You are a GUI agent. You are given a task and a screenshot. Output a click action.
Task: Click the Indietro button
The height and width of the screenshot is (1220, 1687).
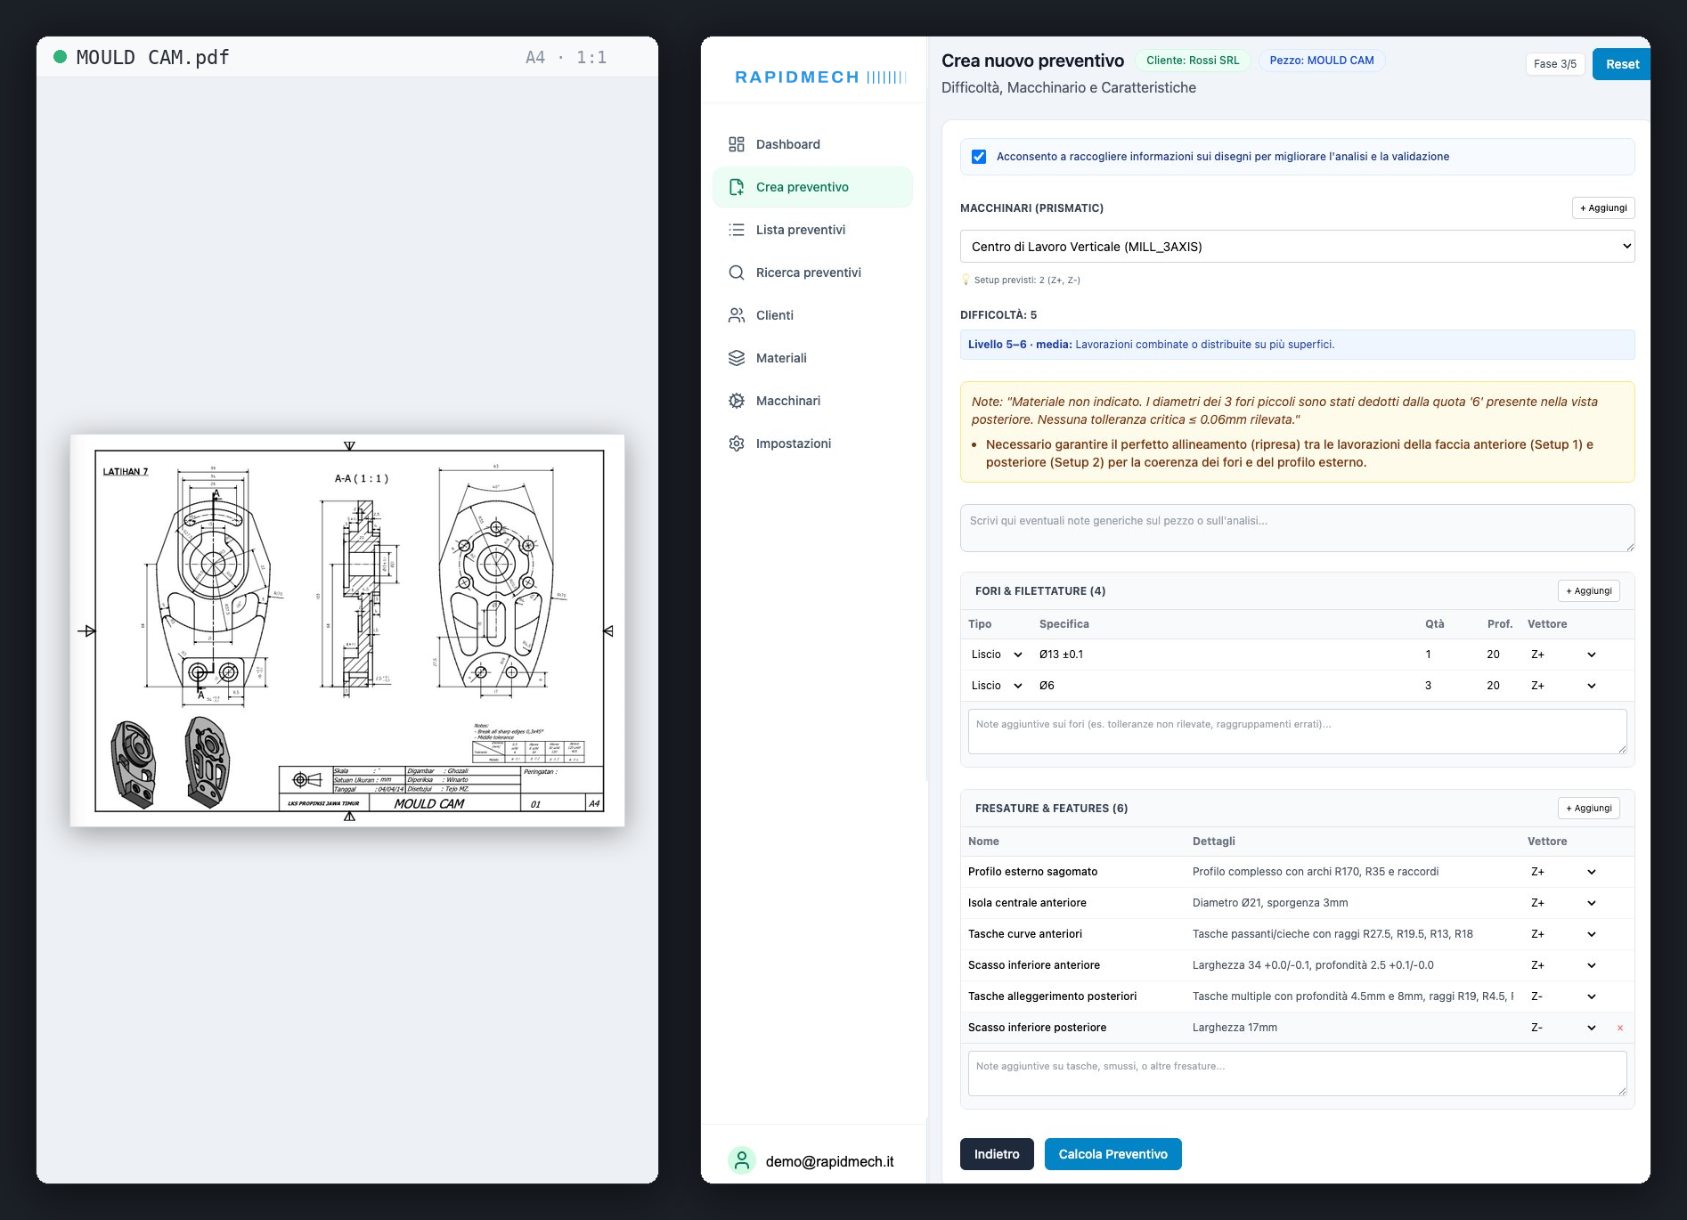[x=997, y=1154]
